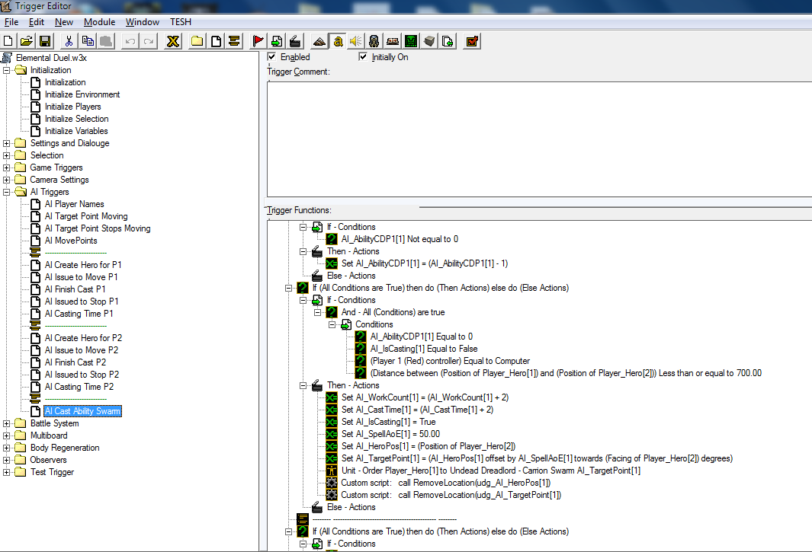Expand the Test Trigger folder
Image resolution: width=812 pixels, height=552 pixels.
tap(6, 472)
